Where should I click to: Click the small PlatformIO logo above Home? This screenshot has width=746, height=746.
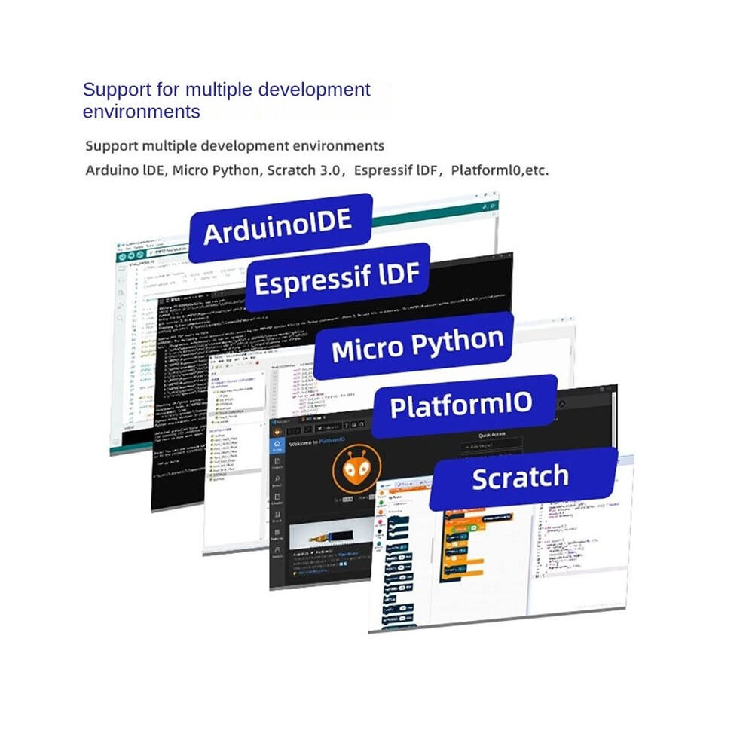click(277, 432)
